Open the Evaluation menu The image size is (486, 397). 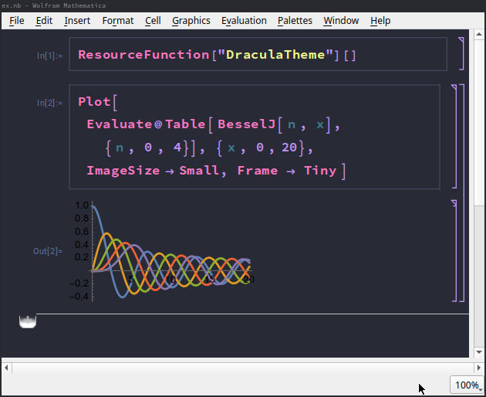click(244, 21)
